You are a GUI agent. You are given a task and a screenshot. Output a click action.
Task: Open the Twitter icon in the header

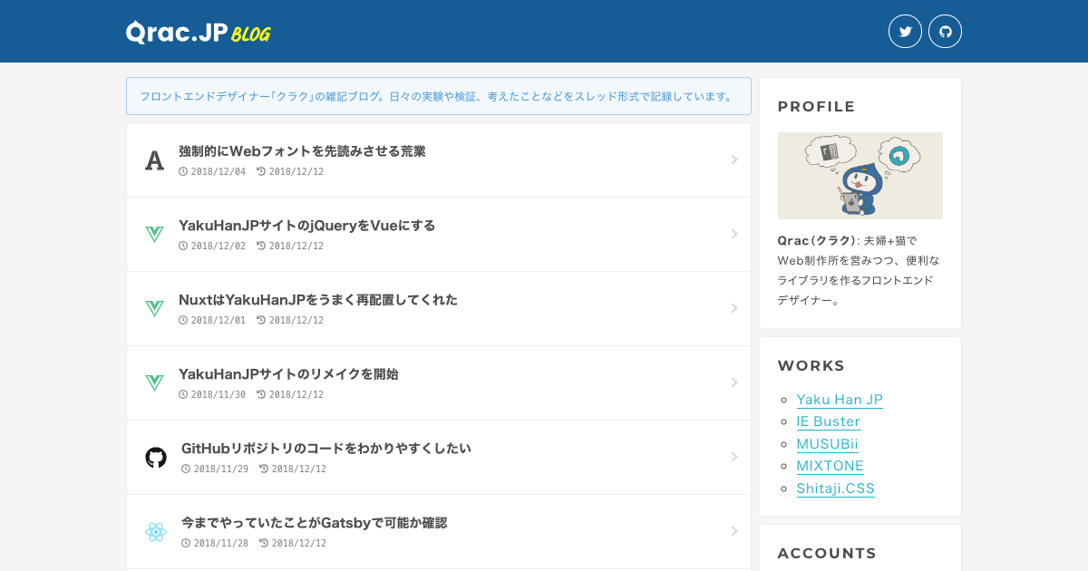[x=905, y=31]
